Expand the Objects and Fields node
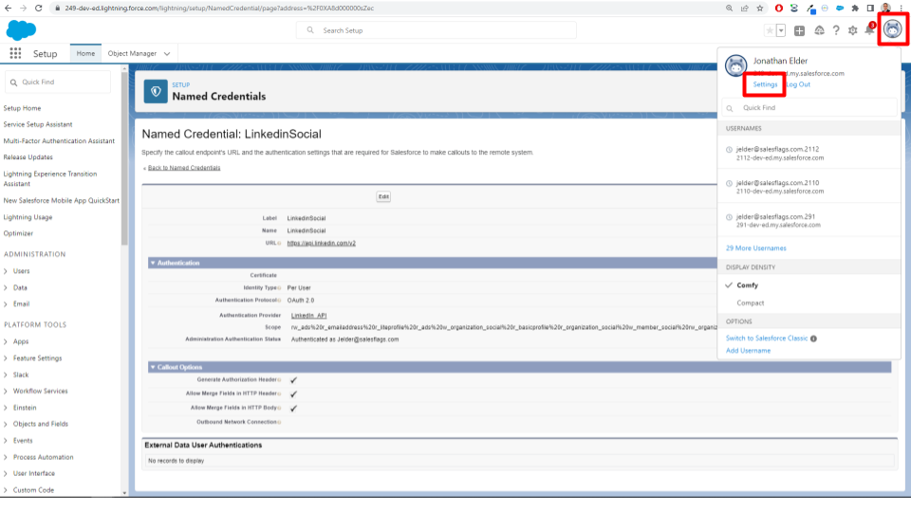Screen dimensions: 911x512 pos(6,425)
